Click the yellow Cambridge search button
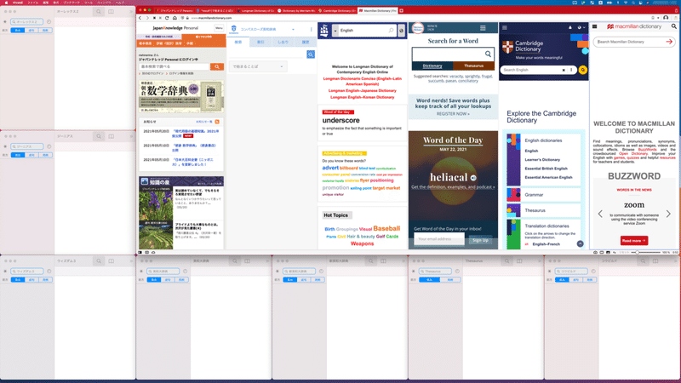The width and height of the screenshot is (681, 383). (x=583, y=70)
